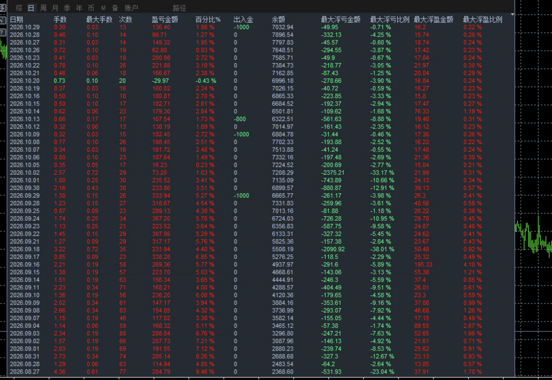Viewport: 552px width, 380px height.
Task: Open the small triangle menu above the table
Action: click(x=513, y=15)
